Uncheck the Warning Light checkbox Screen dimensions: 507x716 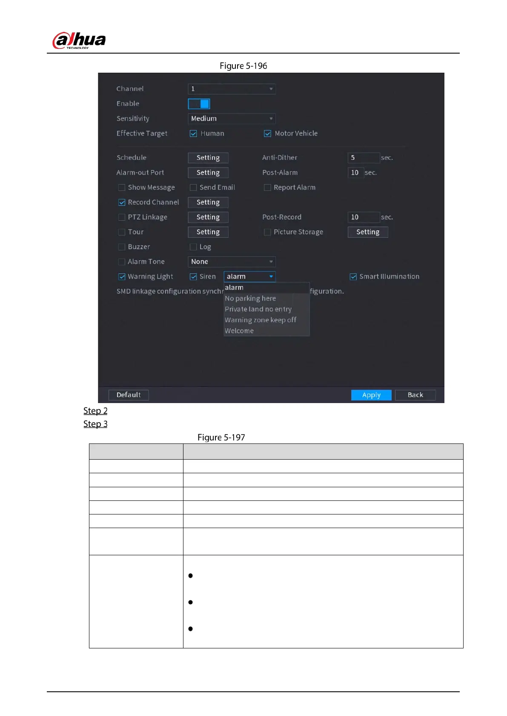click(x=122, y=277)
